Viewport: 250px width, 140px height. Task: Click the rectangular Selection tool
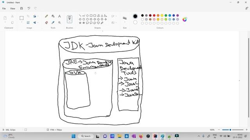21,18
